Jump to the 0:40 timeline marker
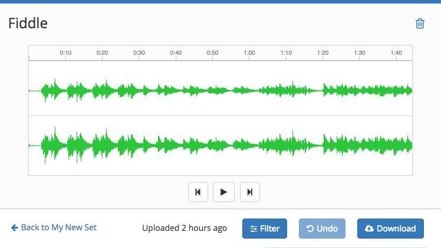The width and height of the screenshot is (441, 248). [176, 53]
